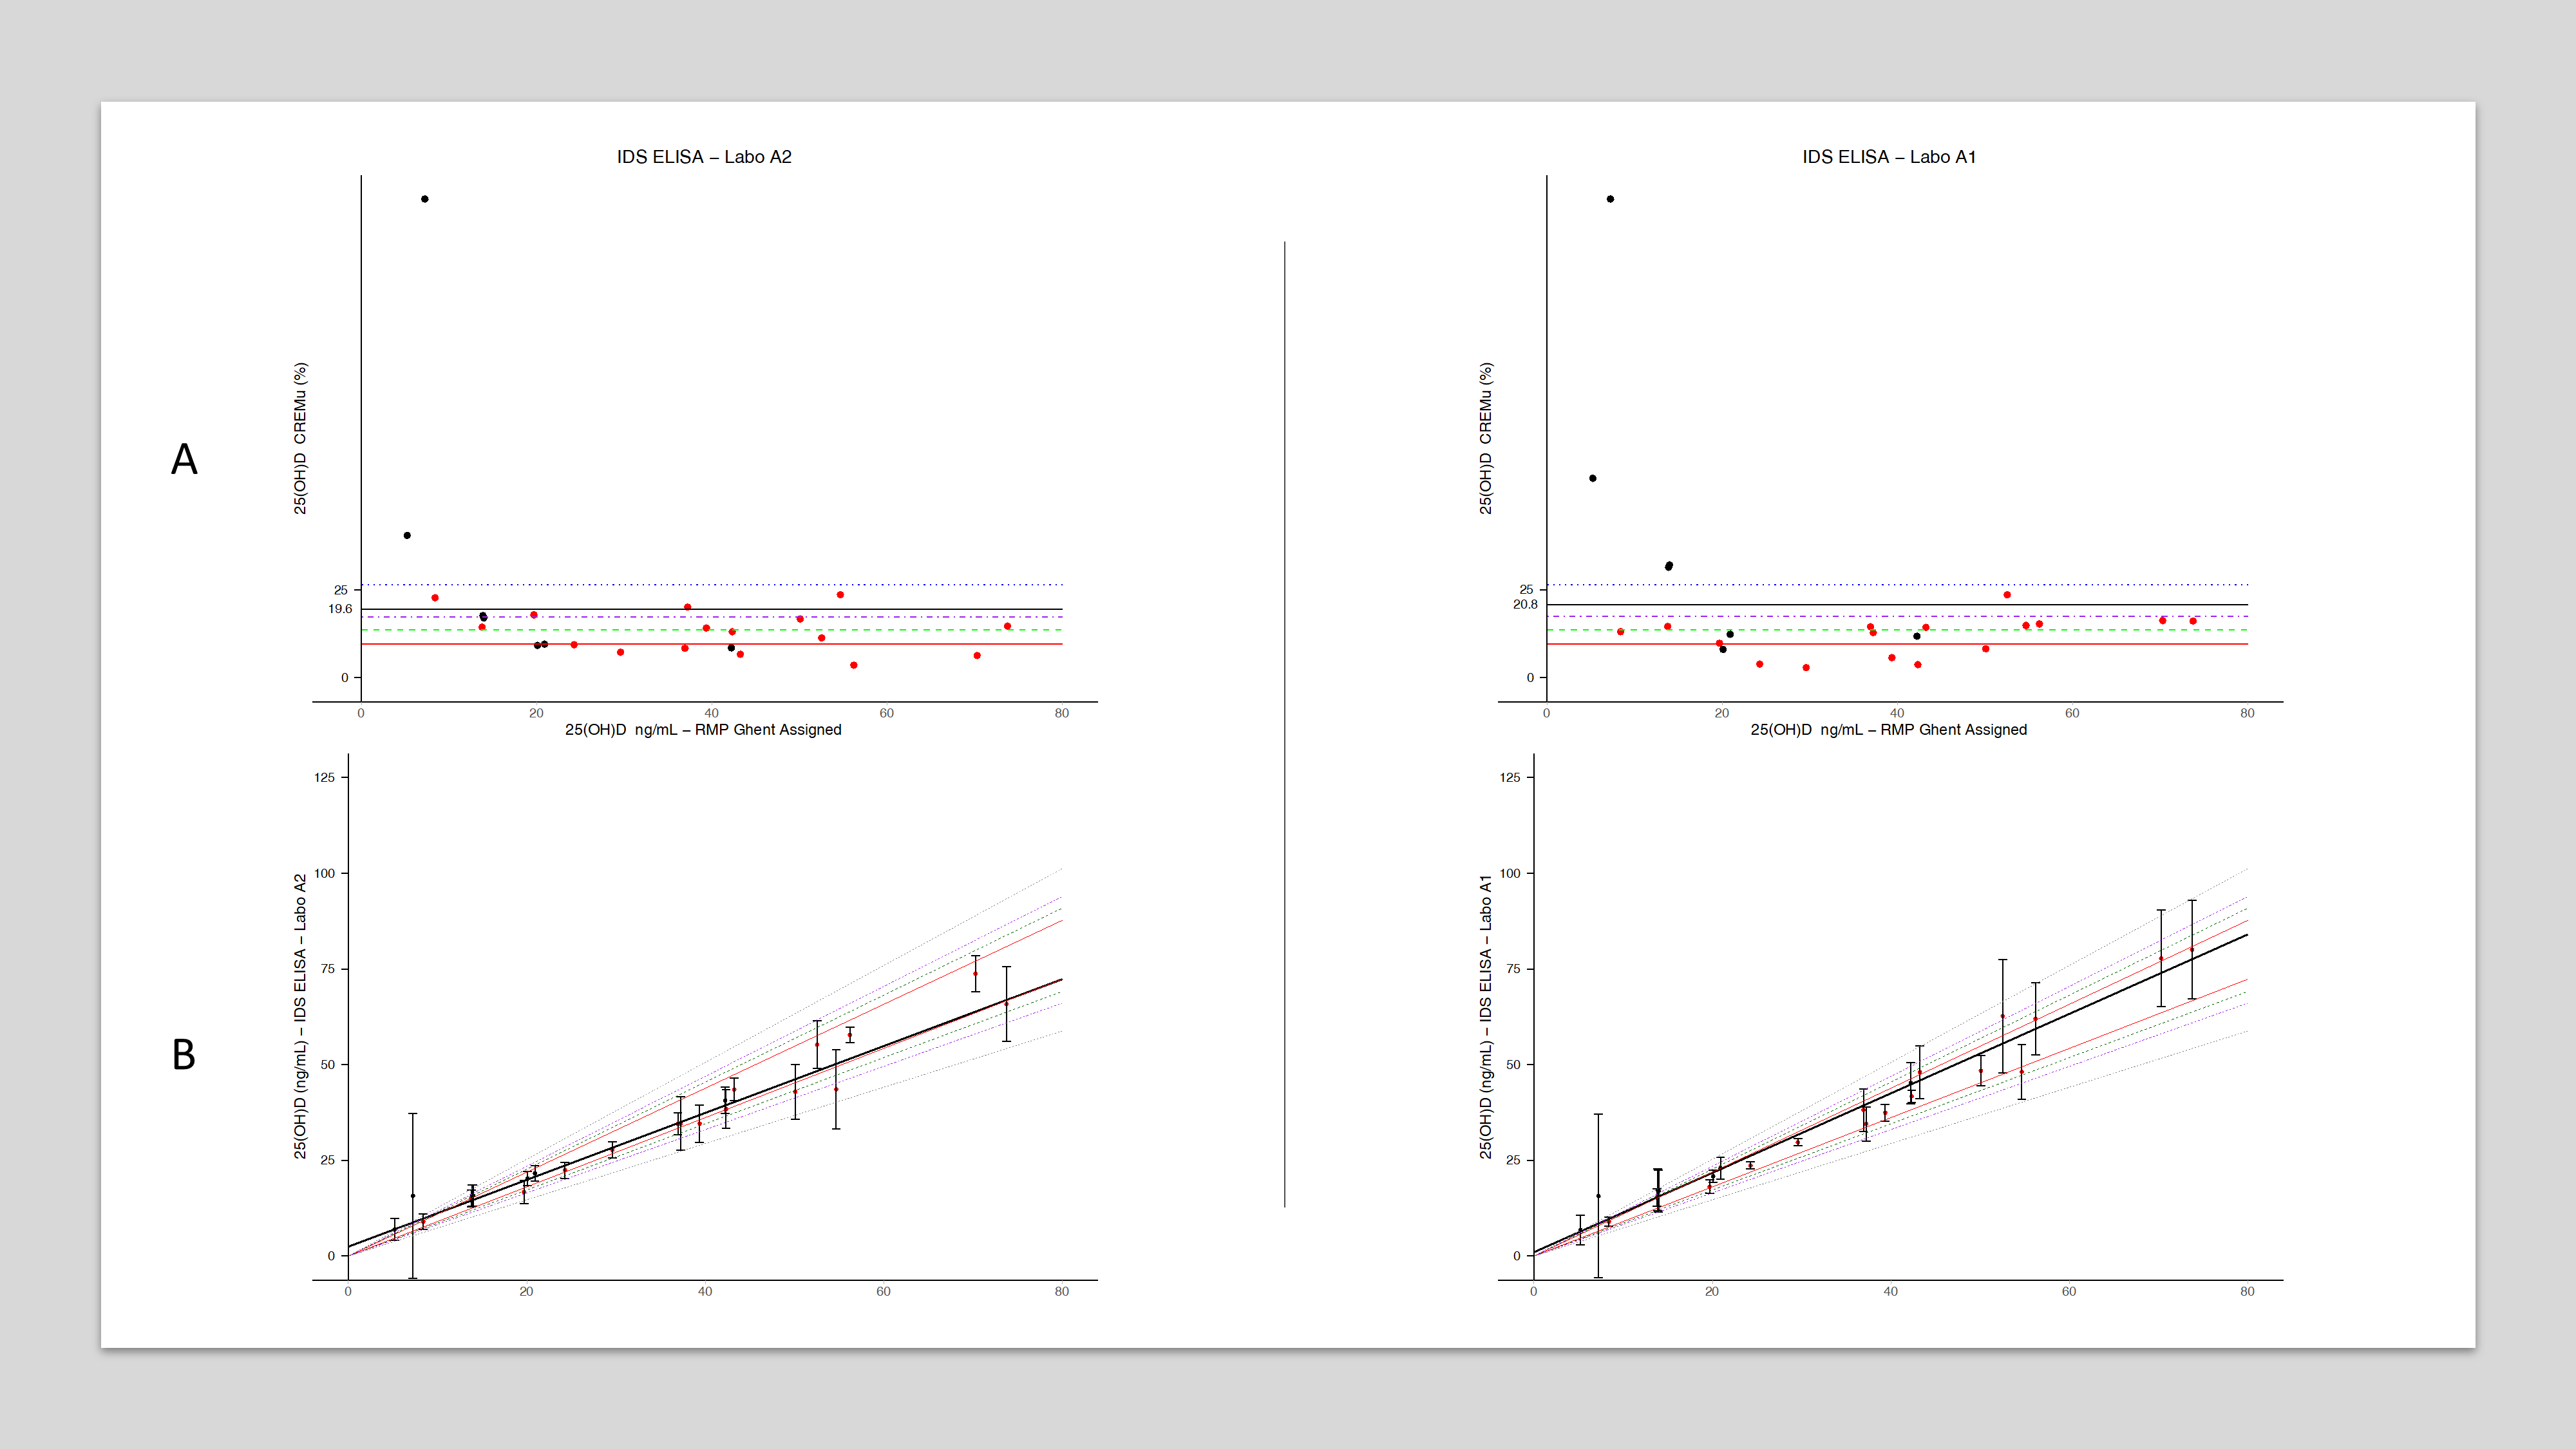The width and height of the screenshot is (2576, 1449).
Task: Click the Labo A1 'RMP Ghent Assigned' x-axis label
Action: pyautogui.click(x=1888, y=730)
